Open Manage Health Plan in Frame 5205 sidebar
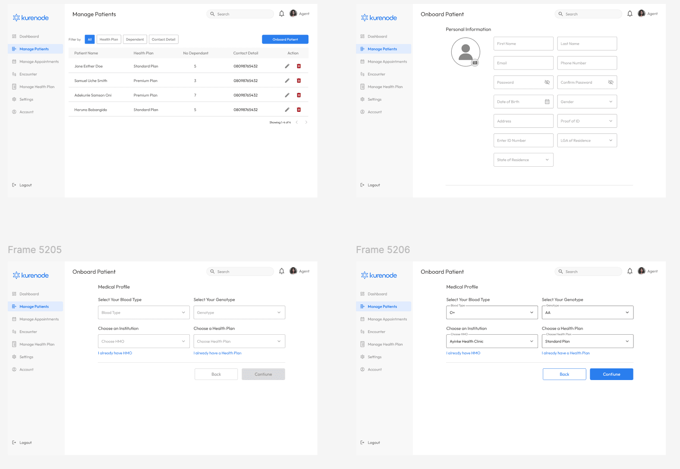 35,345
